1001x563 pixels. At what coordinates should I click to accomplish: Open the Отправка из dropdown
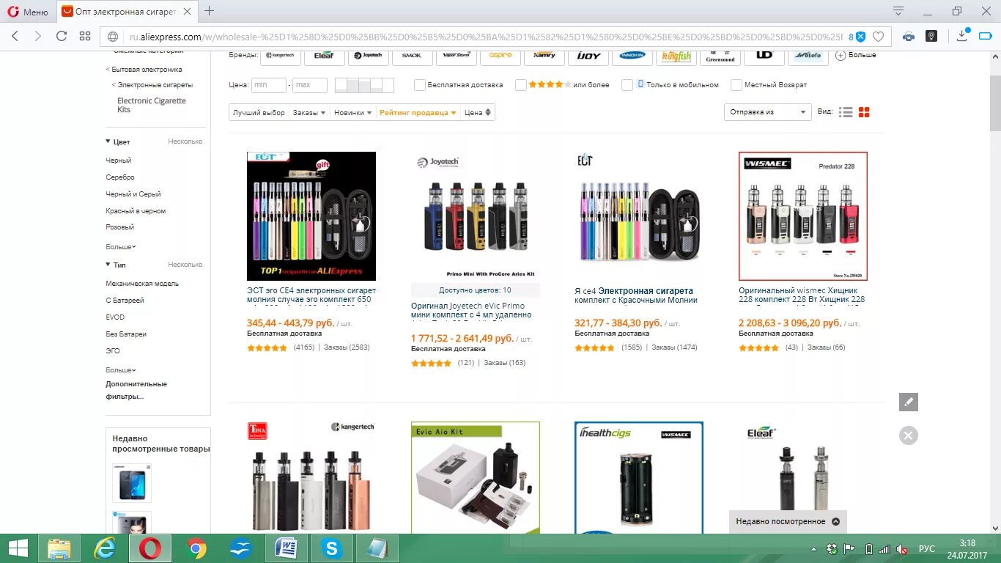click(x=767, y=112)
